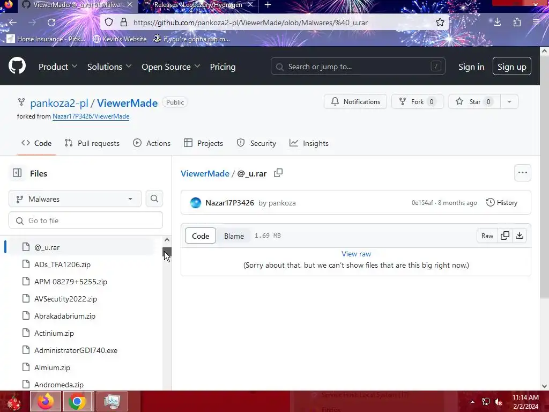
Task: Open the three-dot more file actions menu
Action: 522,173
